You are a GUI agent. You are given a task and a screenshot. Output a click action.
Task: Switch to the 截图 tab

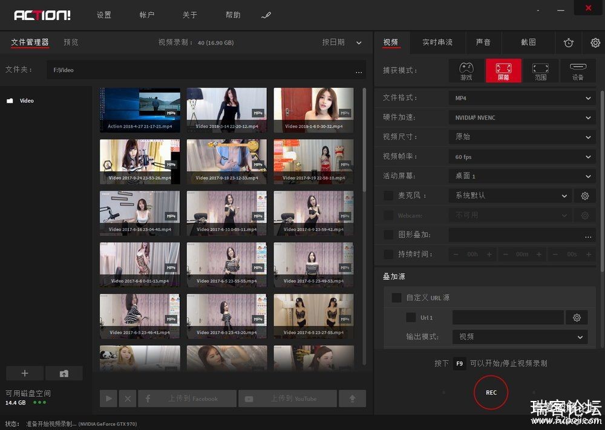pyautogui.click(x=528, y=42)
